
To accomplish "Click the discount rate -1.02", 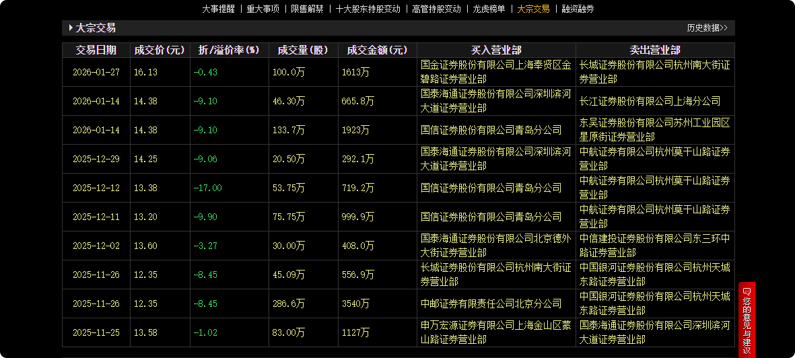I will [x=205, y=332].
